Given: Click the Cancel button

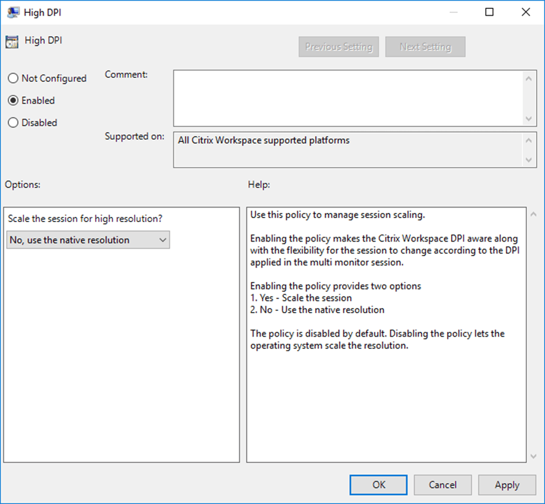Looking at the screenshot, I should point(443,485).
